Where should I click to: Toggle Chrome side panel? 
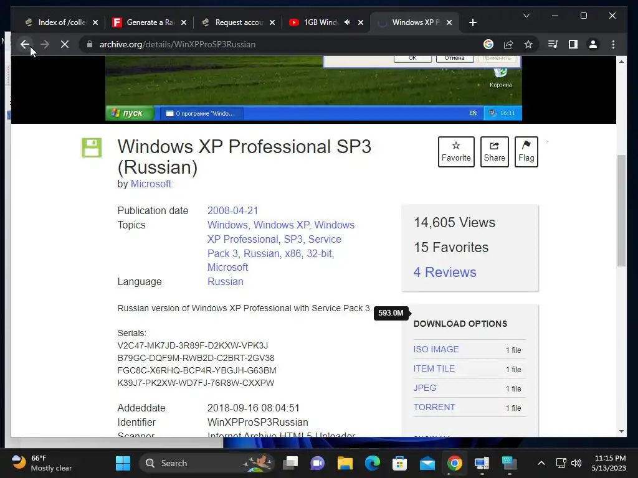pyautogui.click(x=573, y=44)
